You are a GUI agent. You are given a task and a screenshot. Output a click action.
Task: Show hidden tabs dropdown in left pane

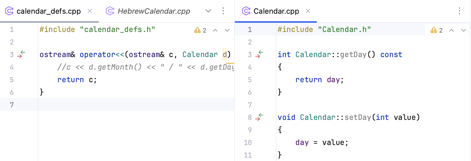[208, 11]
